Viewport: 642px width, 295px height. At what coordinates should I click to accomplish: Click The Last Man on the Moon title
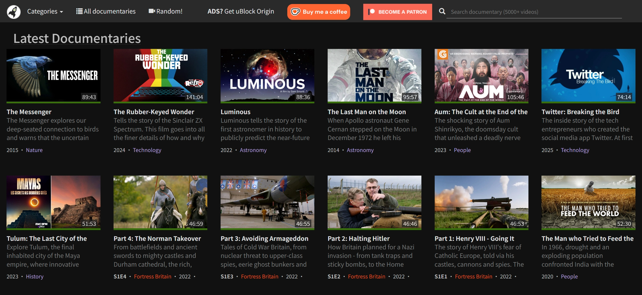pyautogui.click(x=367, y=112)
